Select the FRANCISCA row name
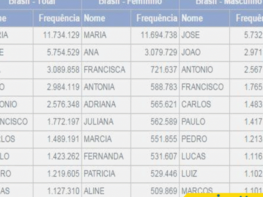Screen dimensions: 263x197 point(106,70)
